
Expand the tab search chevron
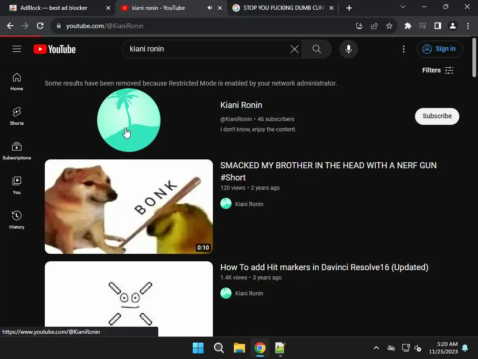pyautogui.click(x=403, y=7)
